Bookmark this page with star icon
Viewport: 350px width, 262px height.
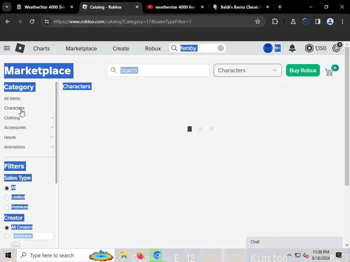point(258,21)
